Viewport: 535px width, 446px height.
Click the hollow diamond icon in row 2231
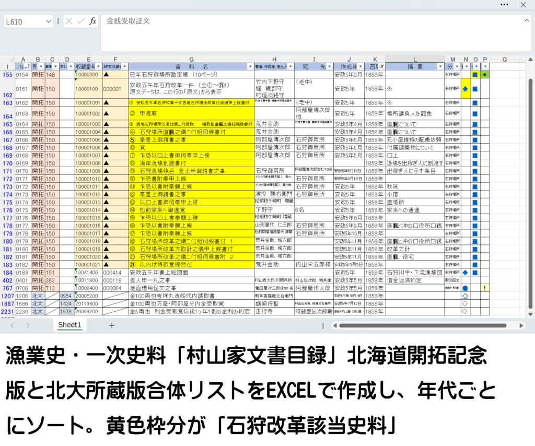[x=464, y=311]
